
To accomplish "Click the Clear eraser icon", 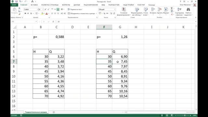I will click(x=172, y=14).
